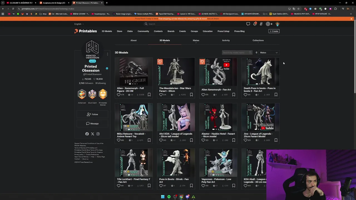The height and width of the screenshot is (200, 356).
Task: Bookmark the Tifa Lockhart model
Action: pyautogui.click(x=149, y=186)
